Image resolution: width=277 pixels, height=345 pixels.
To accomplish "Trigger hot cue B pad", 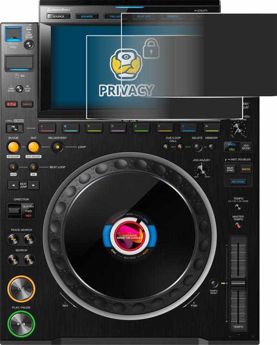I will (71, 128).
